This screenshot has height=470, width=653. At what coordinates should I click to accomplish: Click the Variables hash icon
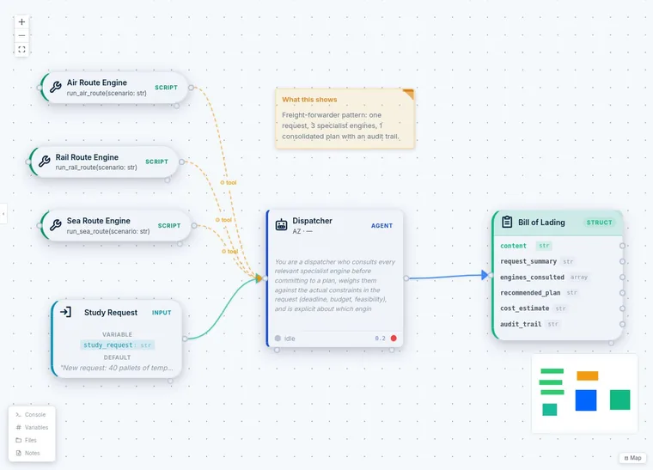click(x=18, y=427)
